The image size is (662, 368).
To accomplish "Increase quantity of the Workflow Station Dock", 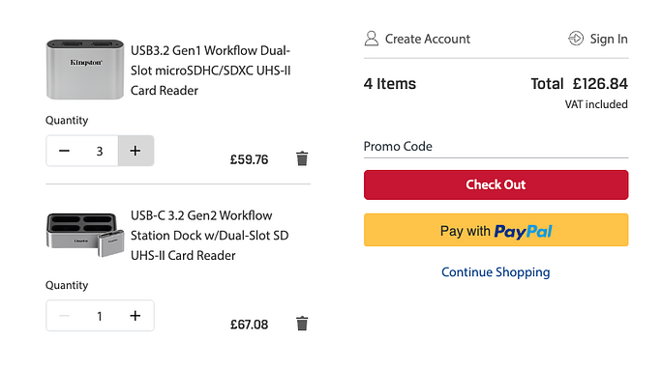I will click(x=135, y=316).
